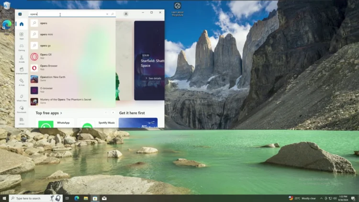The image size is (359, 202).
Task: Click See details for Starfield
Action: tap(153, 79)
